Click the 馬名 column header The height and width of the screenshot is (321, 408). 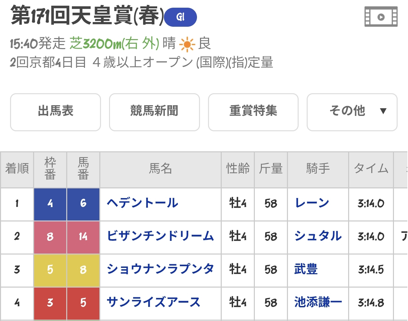[161, 169]
